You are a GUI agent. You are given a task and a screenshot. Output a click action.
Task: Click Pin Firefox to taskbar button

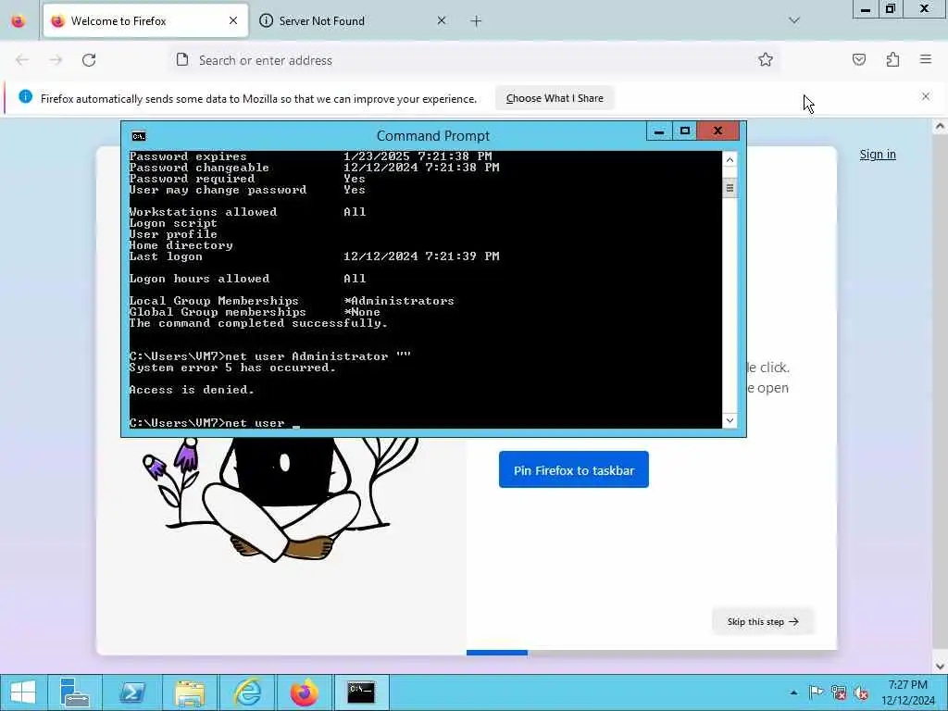[x=574, y=469]
